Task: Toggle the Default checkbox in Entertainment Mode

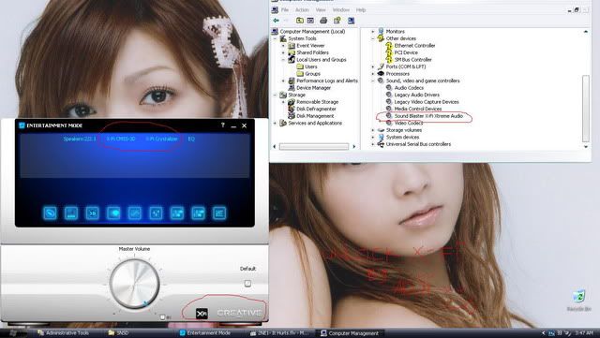Action: pos(247,284)
